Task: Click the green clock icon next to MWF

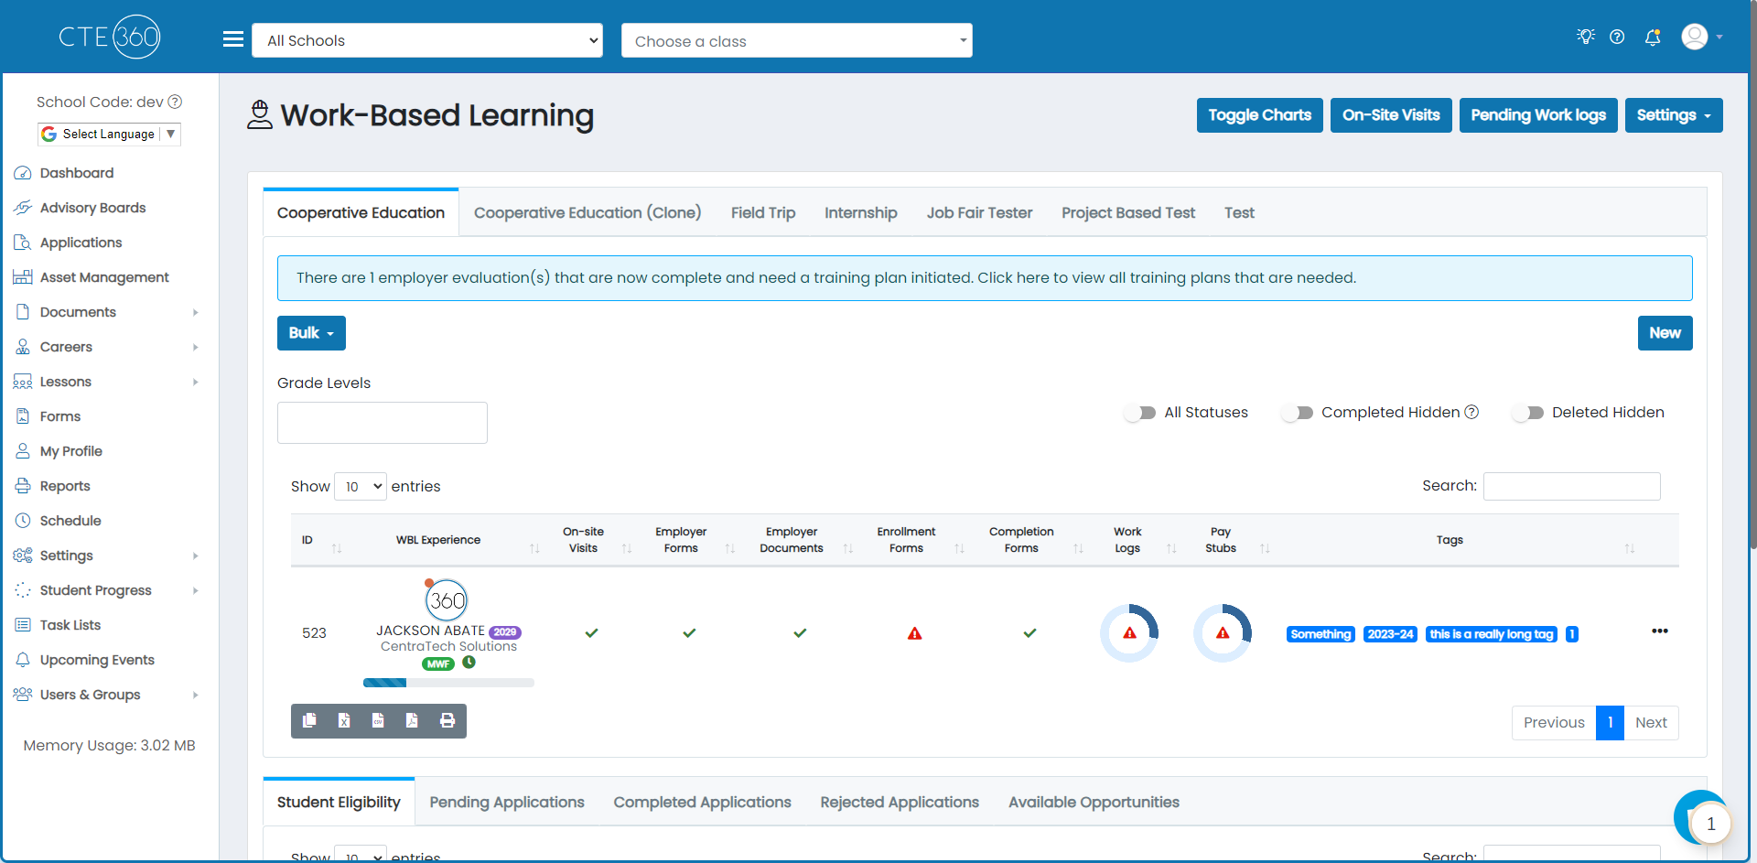Action: [469, 662]
